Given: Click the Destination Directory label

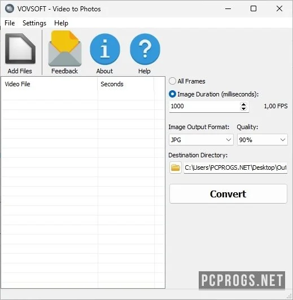Looking at the screenshot, I should pos(198,155).
